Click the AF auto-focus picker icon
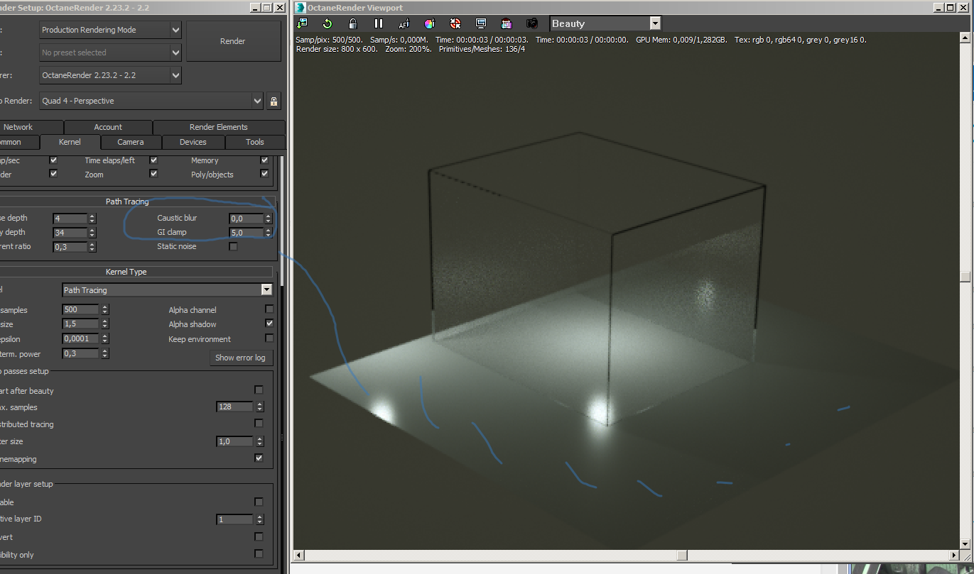The width and height of the screenshot is (974, 574). point(404,23)
